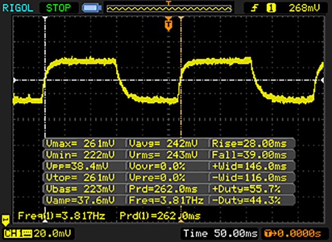This screenshot has width=332, height=242.
Task: Select the Vmin= 222mV measurement
Action: [80, 155]
